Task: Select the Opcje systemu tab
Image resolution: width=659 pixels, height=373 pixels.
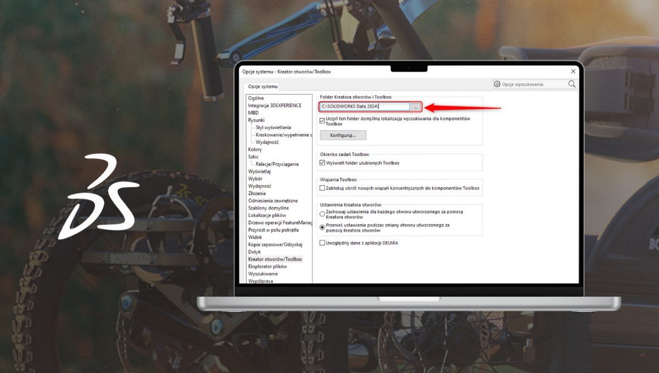Action: click(263, 86)
